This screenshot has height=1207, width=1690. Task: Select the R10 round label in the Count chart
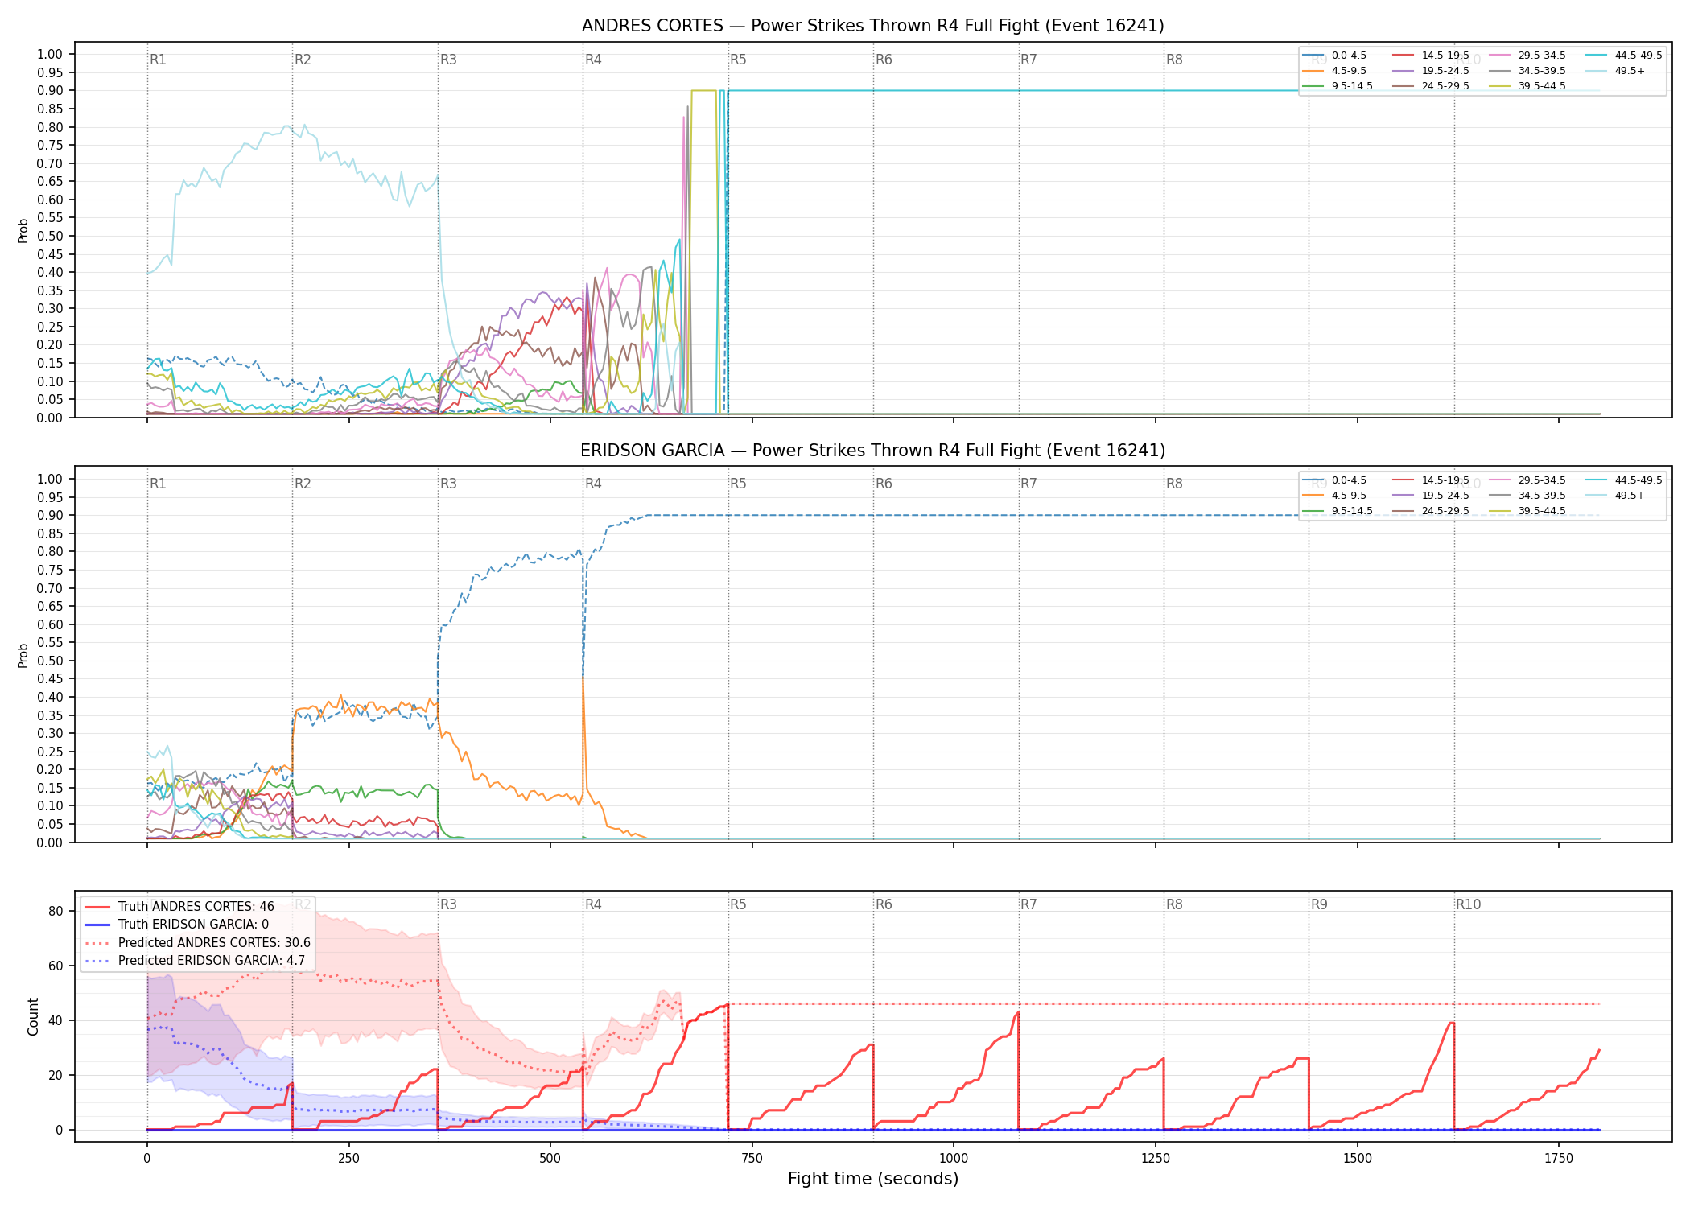pos(1468,904)
